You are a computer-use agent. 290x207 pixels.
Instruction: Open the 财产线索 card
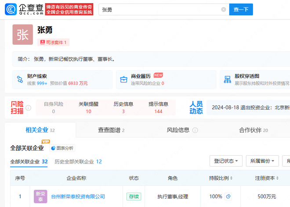click(x=62, y=79)
